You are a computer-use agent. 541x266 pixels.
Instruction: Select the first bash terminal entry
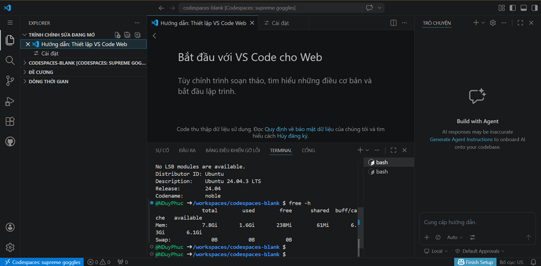point(389,162)
